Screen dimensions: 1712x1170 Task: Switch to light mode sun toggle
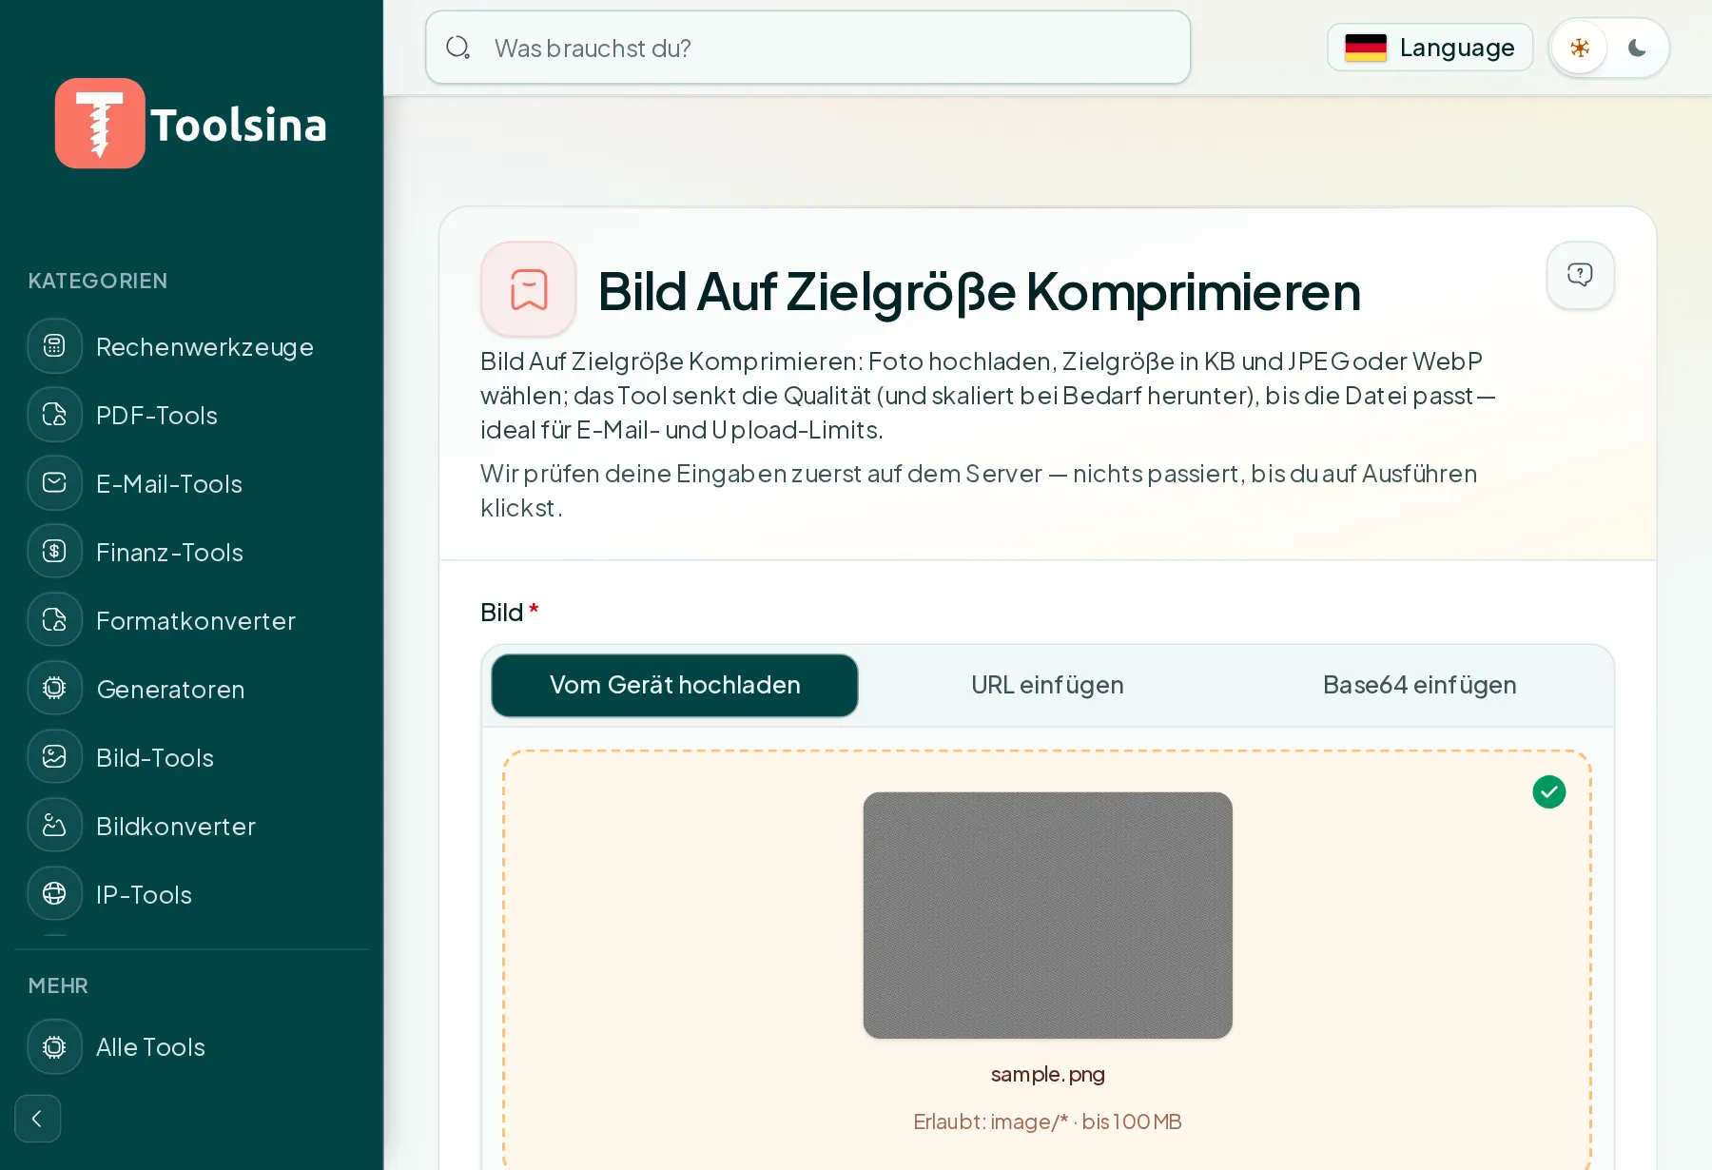tap(1580, 48)
